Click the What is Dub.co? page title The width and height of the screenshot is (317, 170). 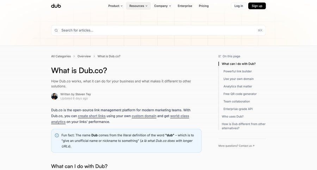(79, 70)
